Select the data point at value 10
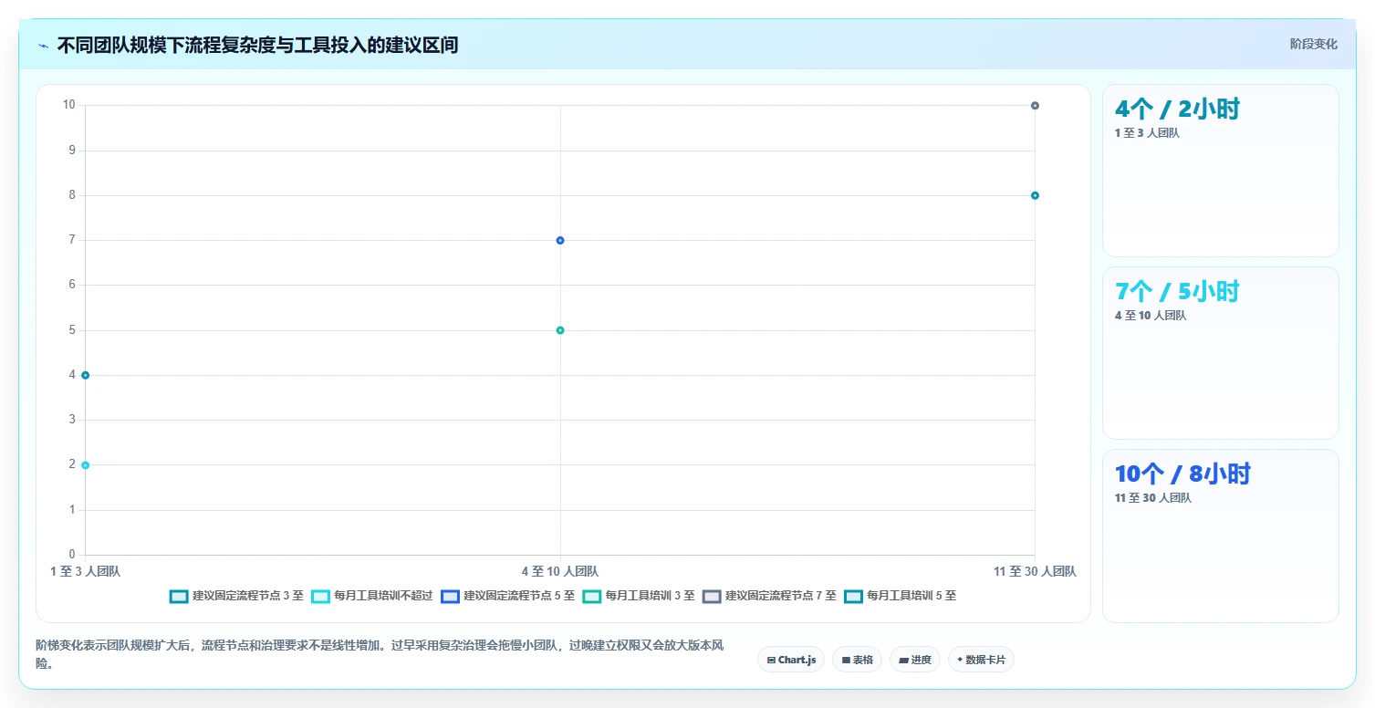 point(1035,106)
